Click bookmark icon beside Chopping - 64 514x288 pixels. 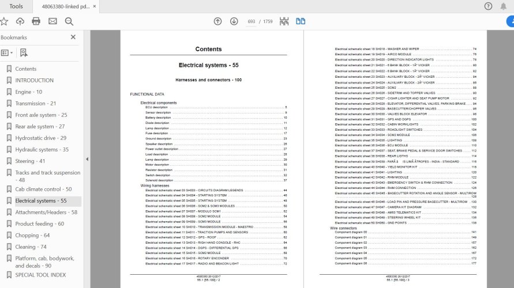(x=9, y=236)
